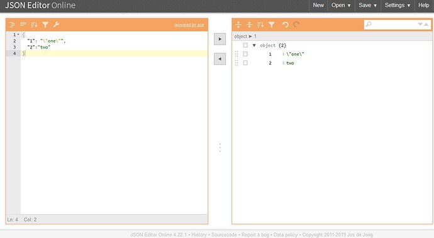Expand all fields in tree editor
The height and width of the screenshot is (238, 434).
238,24
